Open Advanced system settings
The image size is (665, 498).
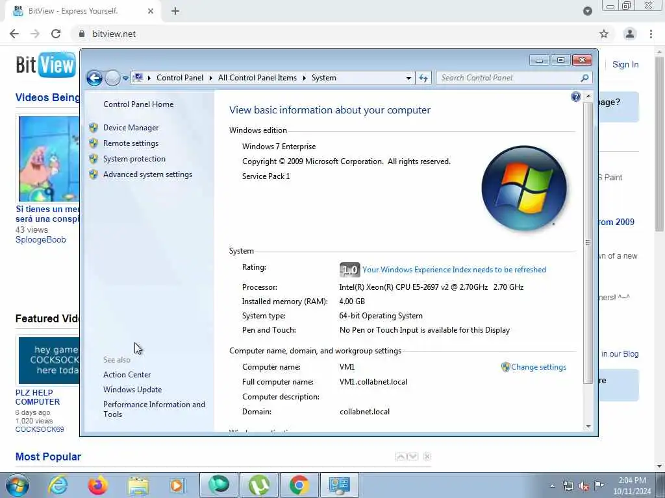(x=147, y=174)
